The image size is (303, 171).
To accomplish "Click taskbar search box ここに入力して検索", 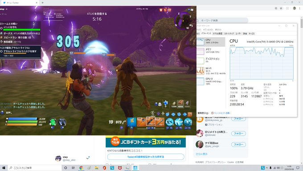I will tap(35, 168).
